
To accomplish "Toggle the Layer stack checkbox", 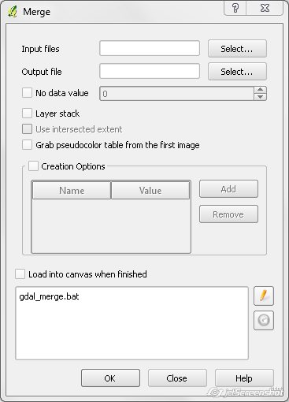I will 27,114.
